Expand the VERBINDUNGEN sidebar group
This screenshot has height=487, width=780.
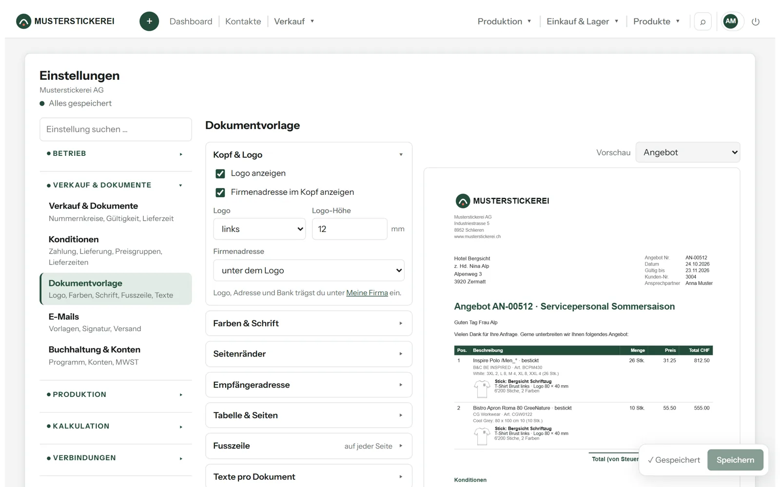pos(116,458)
